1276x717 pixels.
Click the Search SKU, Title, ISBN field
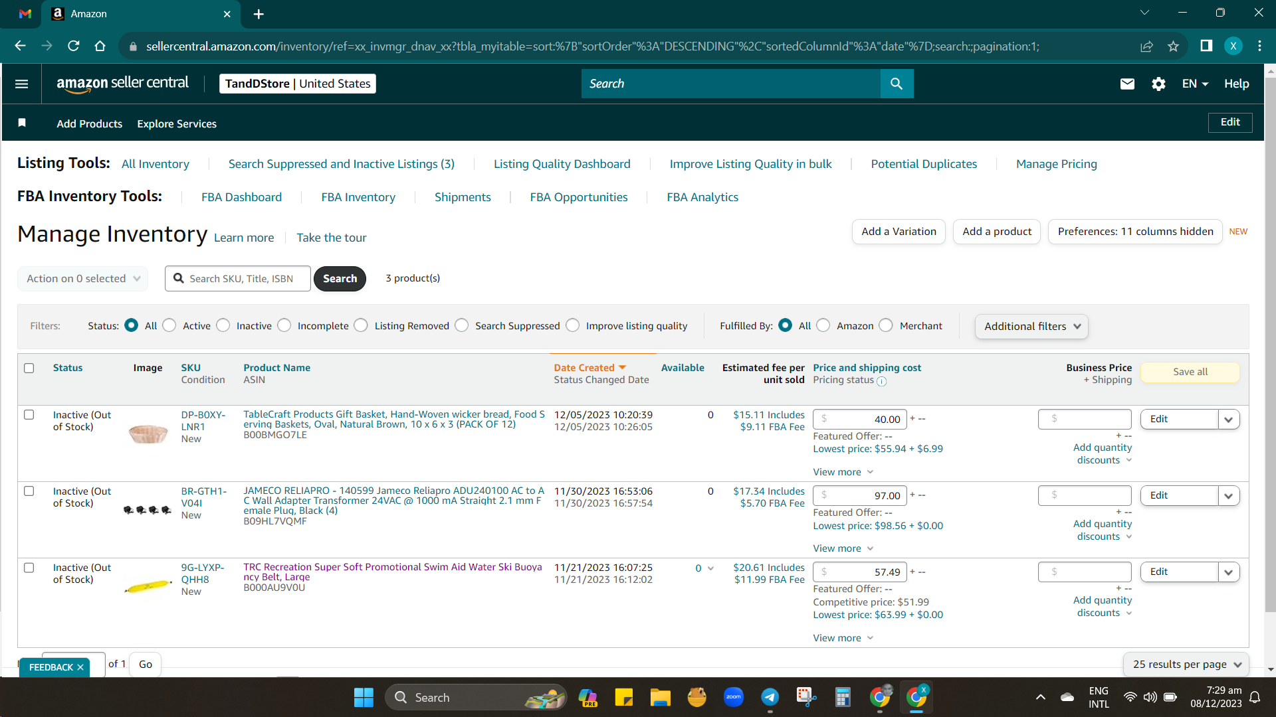click(238, 279)
